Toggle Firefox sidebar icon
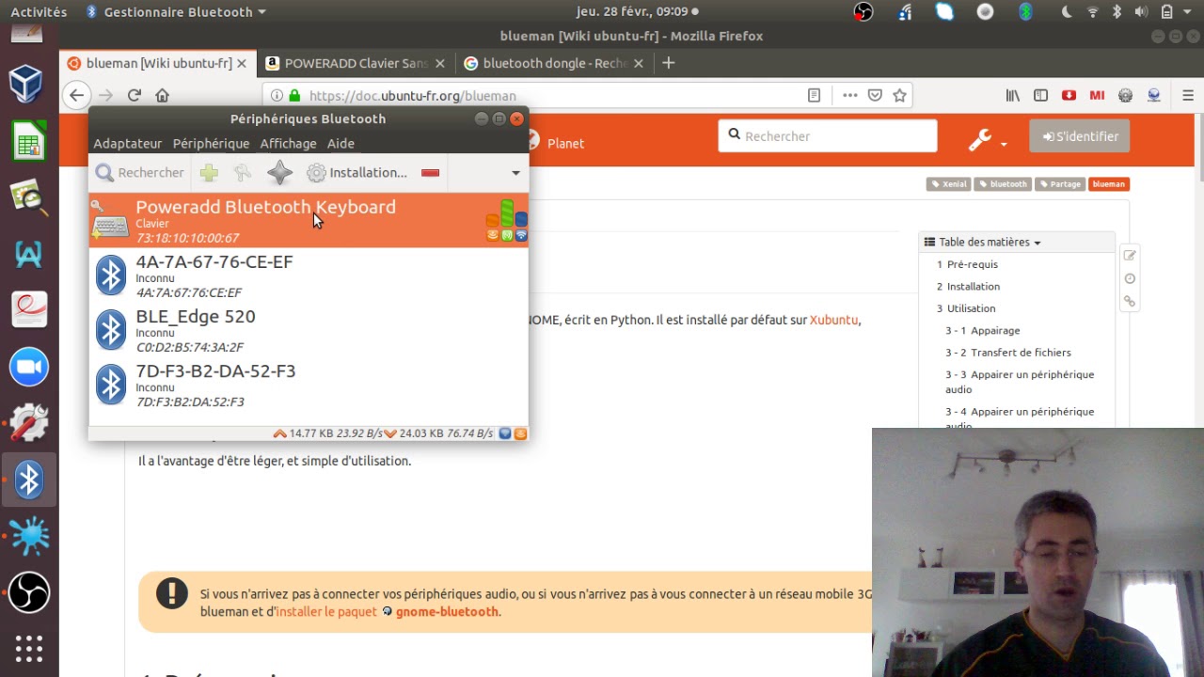The height and width of the screenshot is (677, 1204). 1040,95
